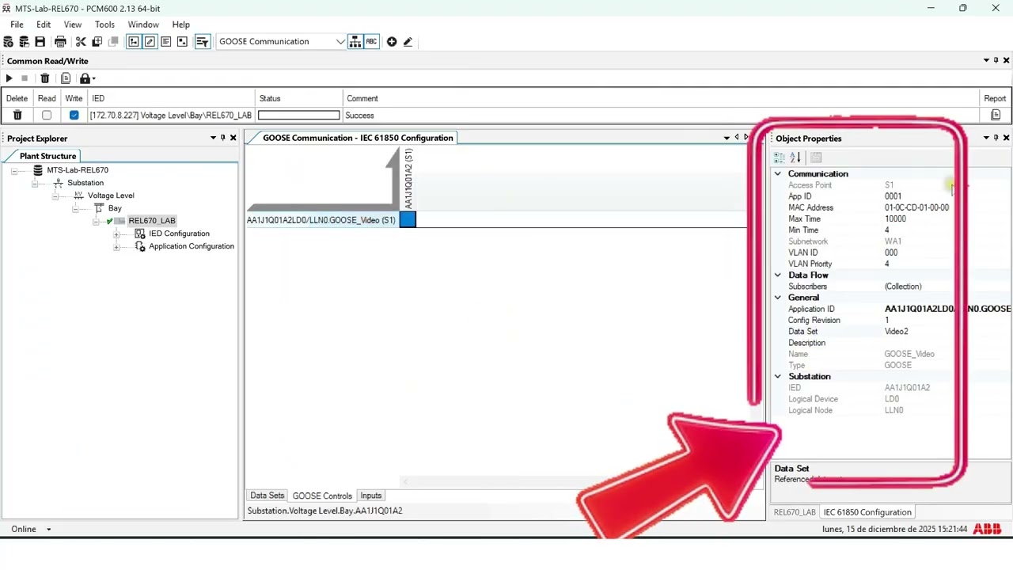The image size is (1013, 570).
Task: Open the report icon for REL670_LAB row
Action: pos(996,116)
